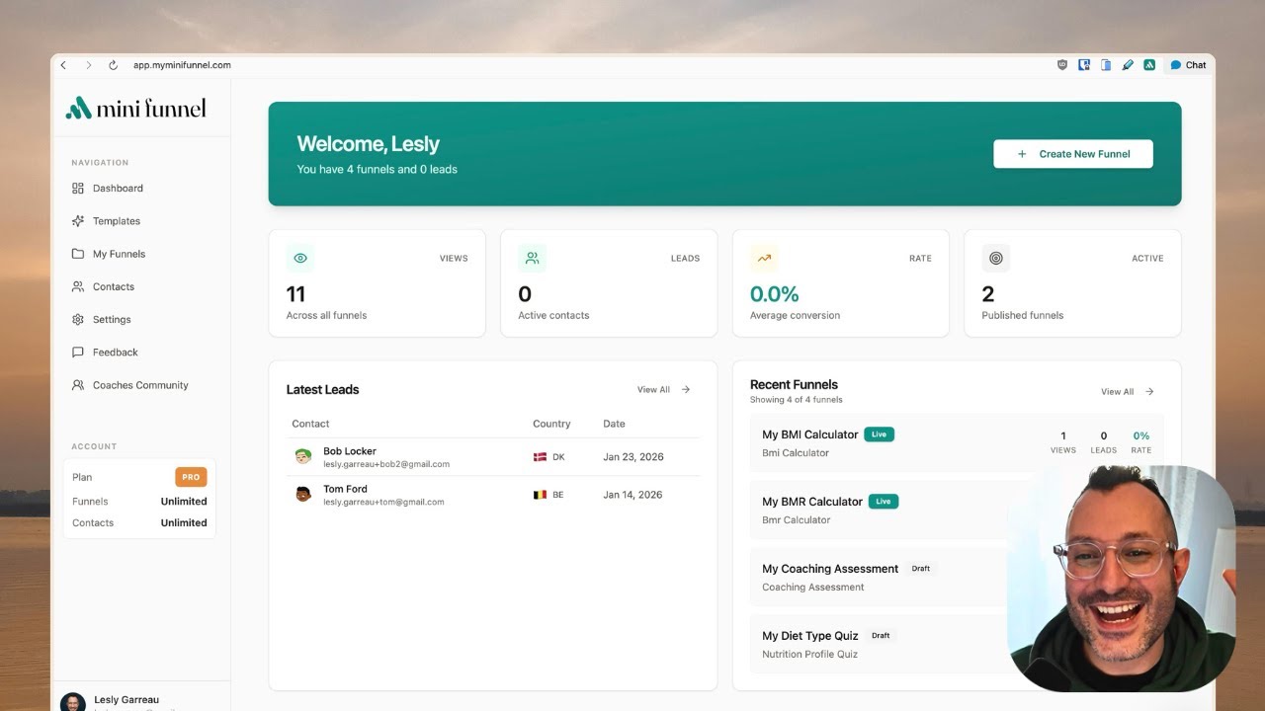The width and height of the screenshot is (1265, 711).
Task: Click the Denmark flag next to DK
Action: (540, 457)
